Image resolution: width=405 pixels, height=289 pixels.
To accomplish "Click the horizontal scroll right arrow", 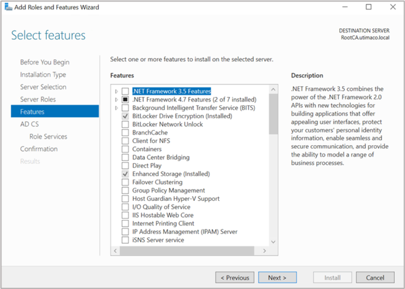I will [x=264, y=251].
